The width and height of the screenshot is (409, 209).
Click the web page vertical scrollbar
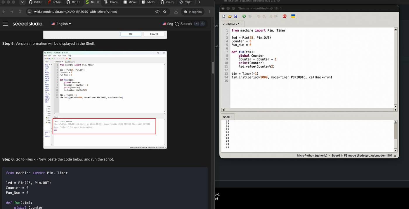click(213, 68)
